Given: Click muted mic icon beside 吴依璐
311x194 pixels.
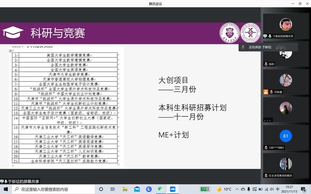Looking at the screenshot, I should (x=271, y=92).
